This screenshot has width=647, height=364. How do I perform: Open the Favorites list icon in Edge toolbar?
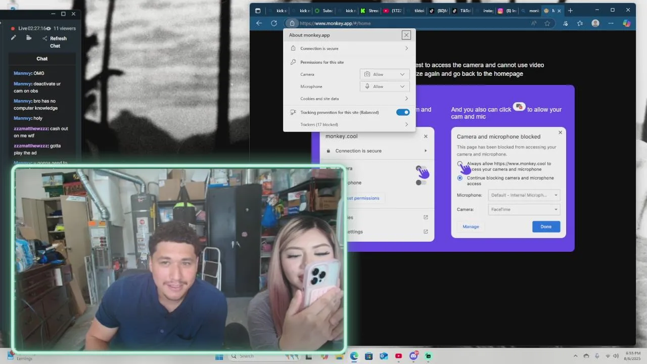tap(580, 23)
